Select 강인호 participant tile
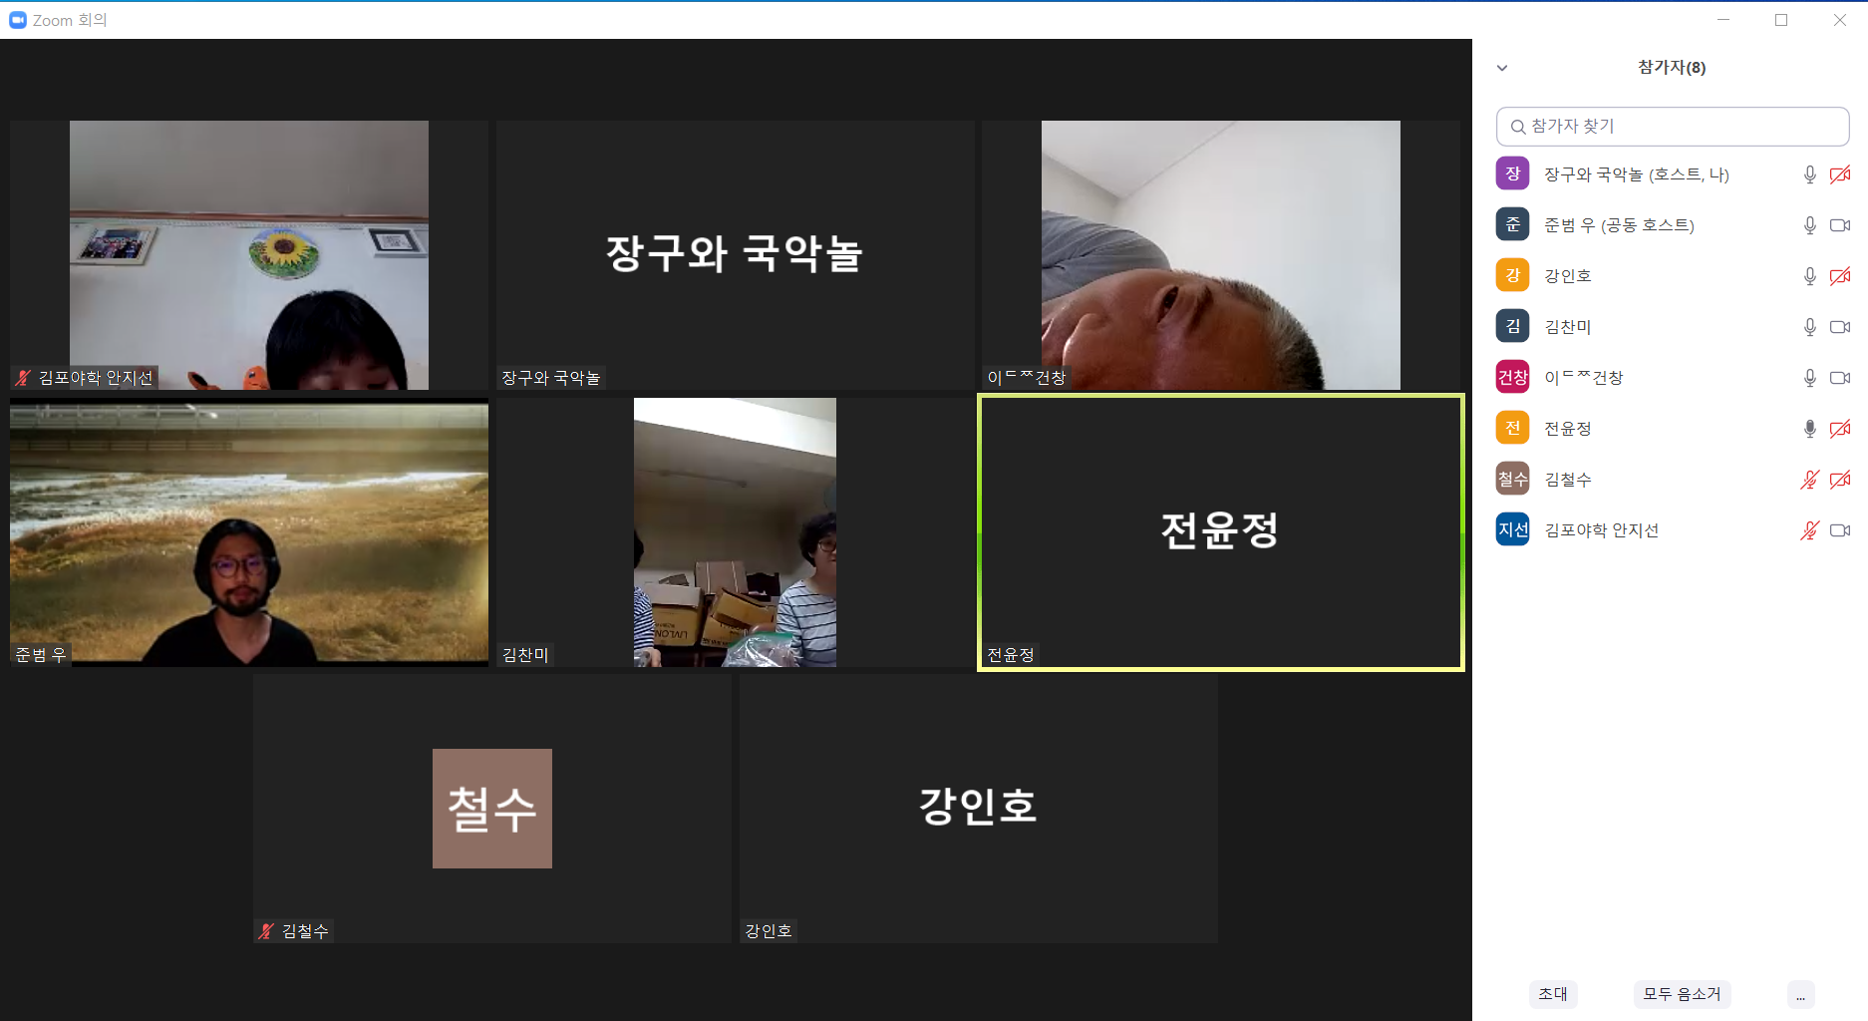Viewport: 1868px width, 1021px height. click(x=979, y=809)
